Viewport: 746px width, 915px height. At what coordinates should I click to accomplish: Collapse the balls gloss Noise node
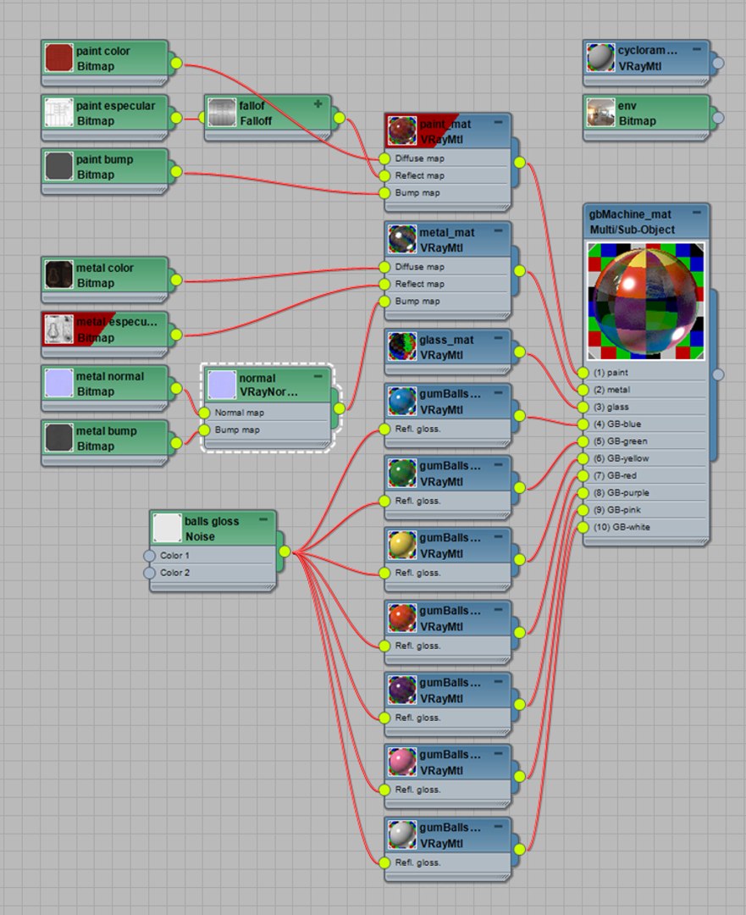point(263,518)
